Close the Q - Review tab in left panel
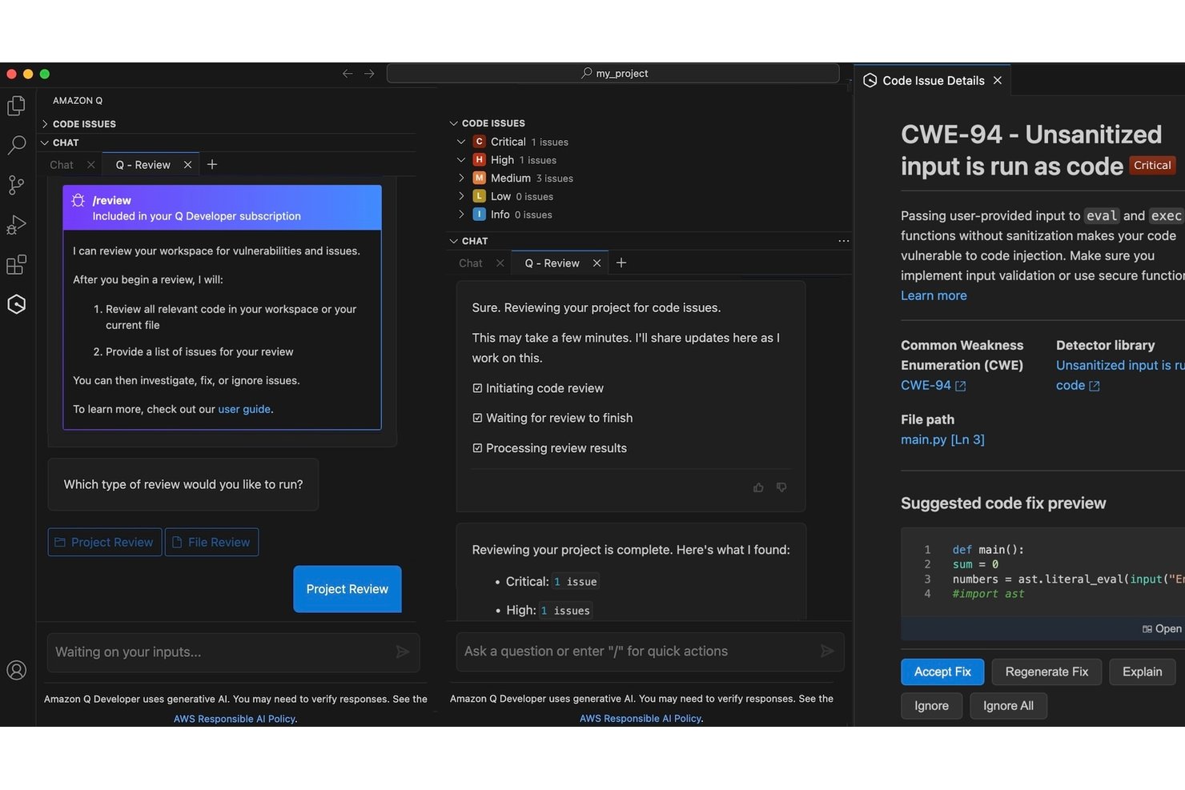Screen dimensions: 1185x790 click(187, 165)
